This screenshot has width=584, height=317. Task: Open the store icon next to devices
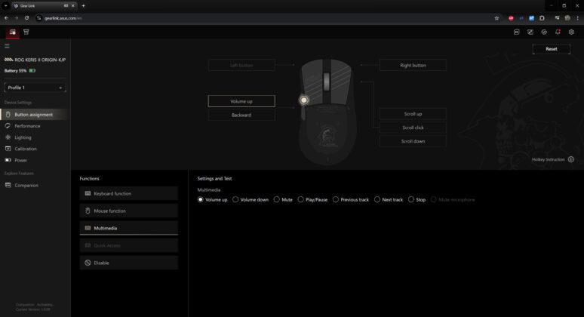pos(26,32)
